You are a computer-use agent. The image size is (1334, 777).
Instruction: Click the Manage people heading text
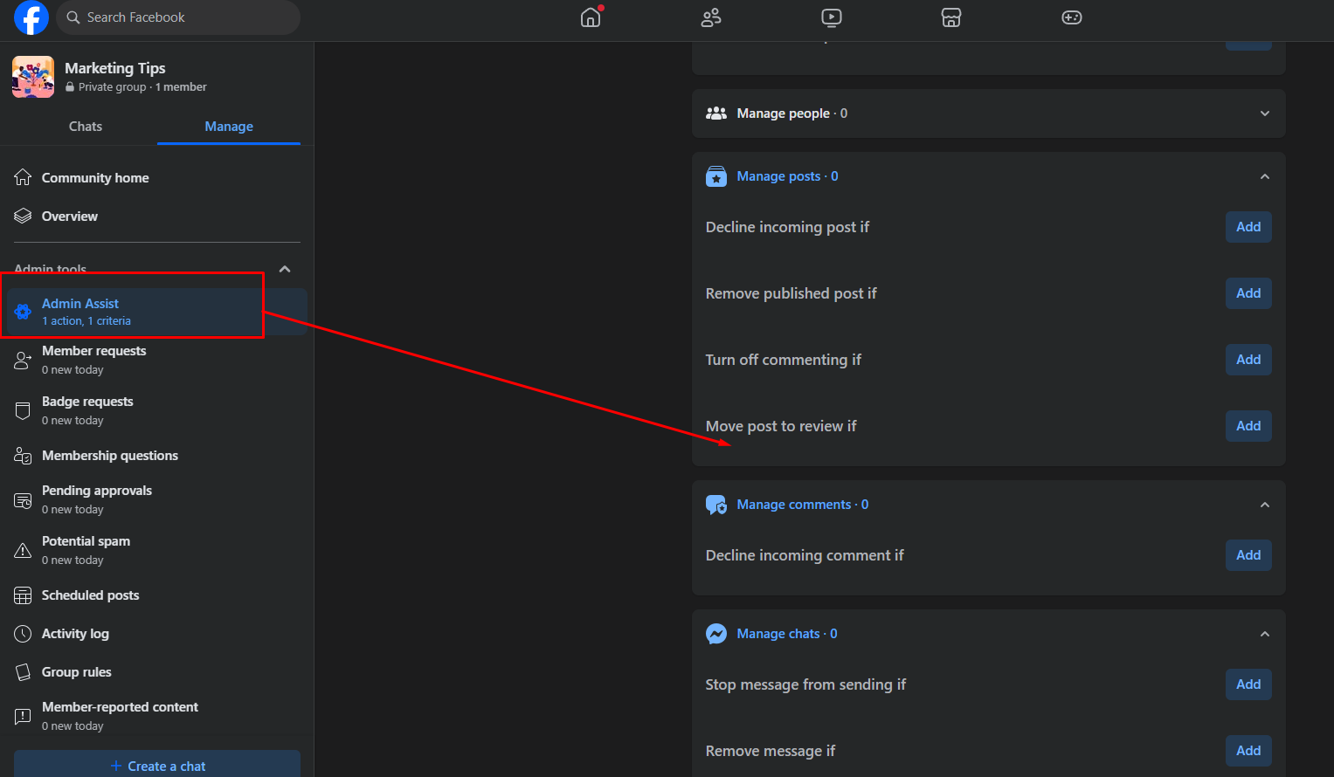click(x=783, y=113)
